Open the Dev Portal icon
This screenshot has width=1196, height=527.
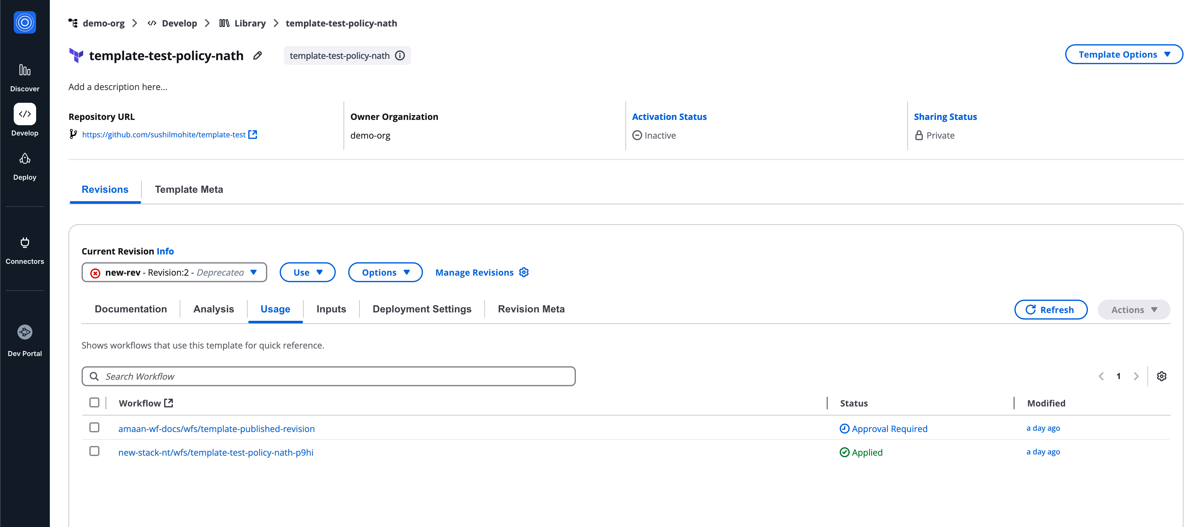(x=25, y=332)
